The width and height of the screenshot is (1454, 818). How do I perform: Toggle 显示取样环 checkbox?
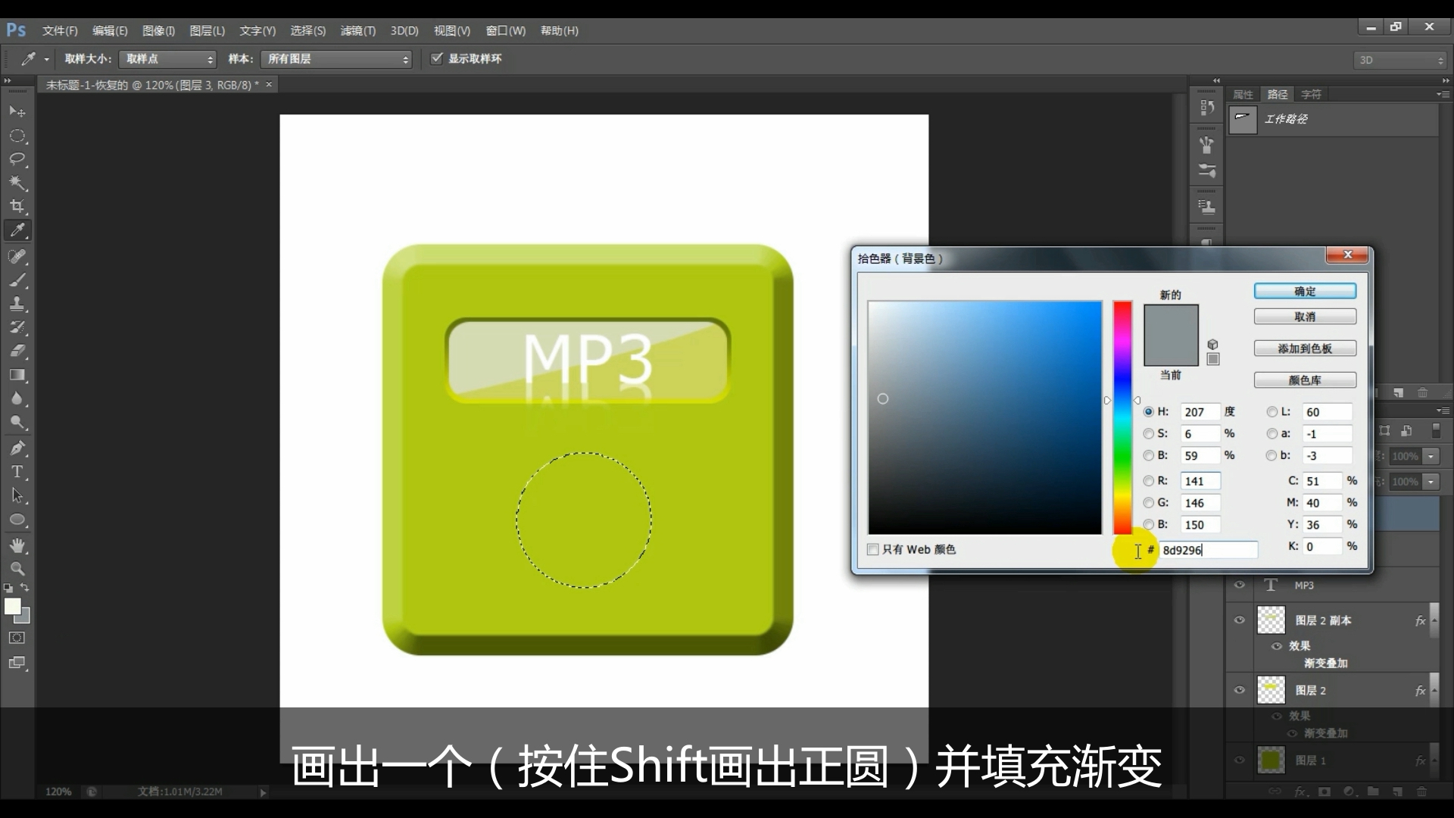point(436,58)
